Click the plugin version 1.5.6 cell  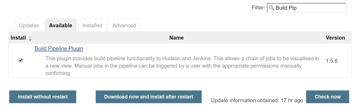pos(332,61)
